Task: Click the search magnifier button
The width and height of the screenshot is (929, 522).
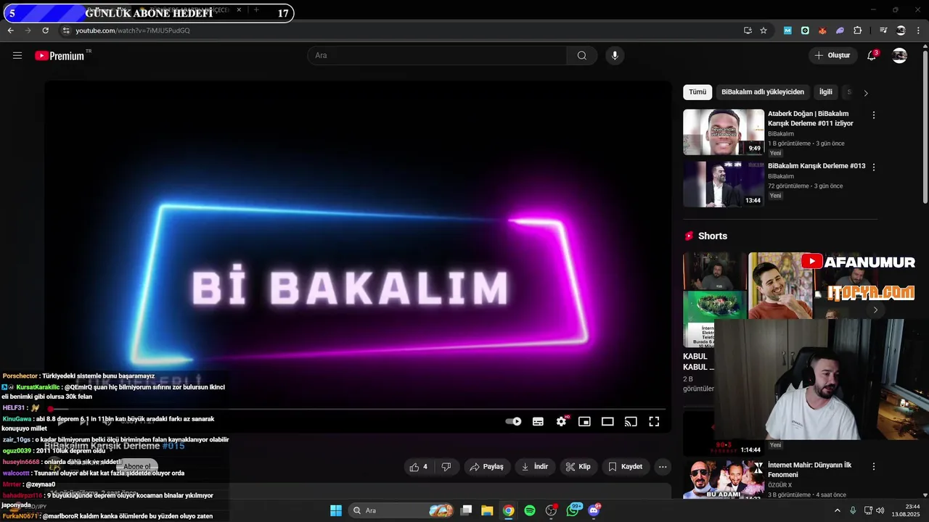Action: point(581,56)
